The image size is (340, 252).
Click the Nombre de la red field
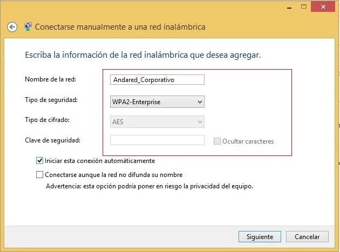[x=157, y=79]
